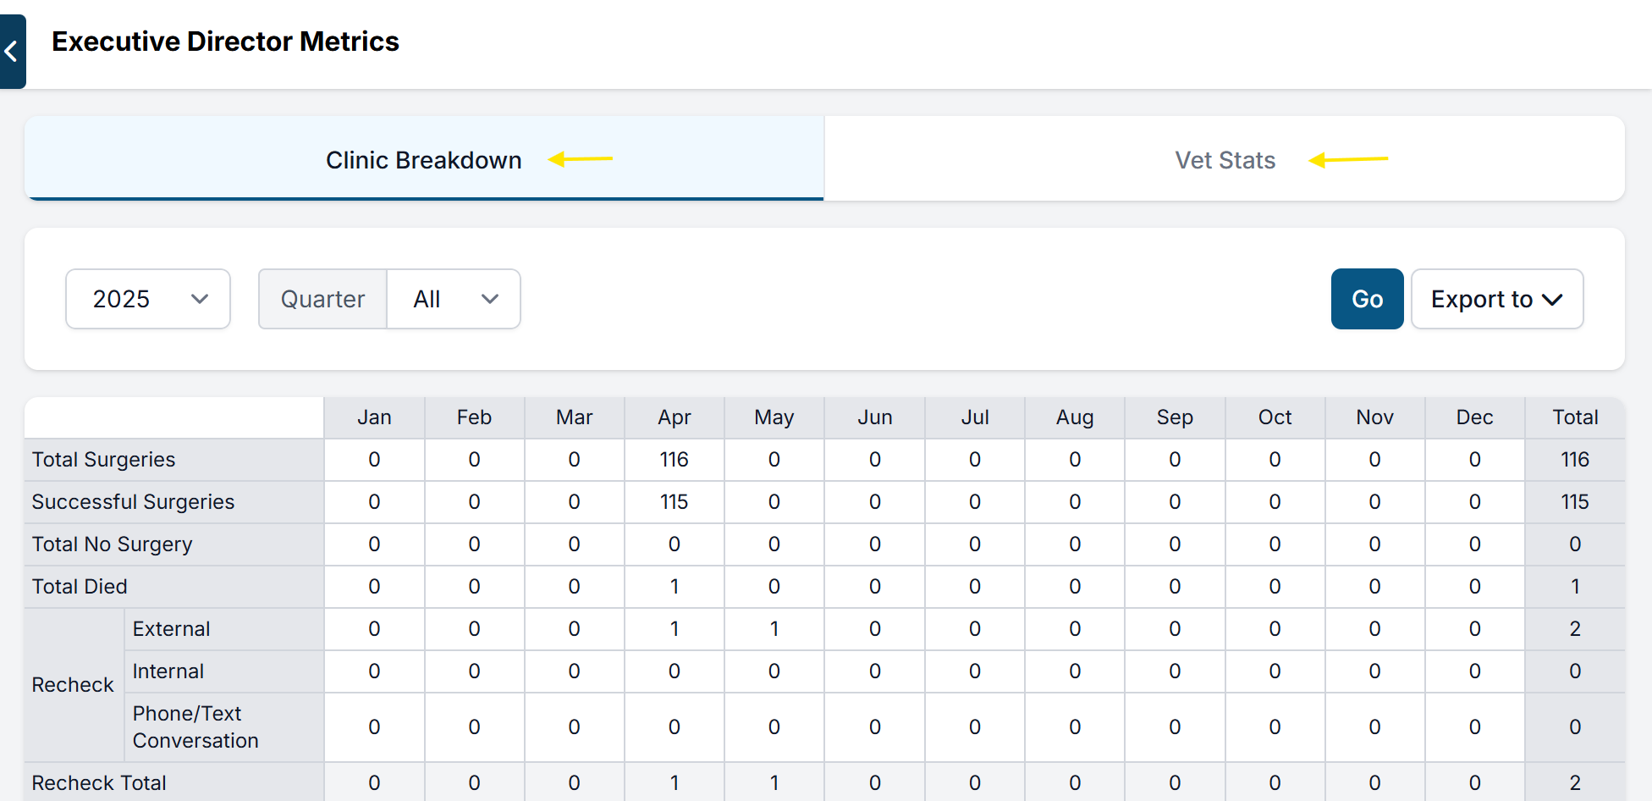Click the Jan column header
The height and width of the screenshot is (801, 1652).
click(x=374, y=417)
